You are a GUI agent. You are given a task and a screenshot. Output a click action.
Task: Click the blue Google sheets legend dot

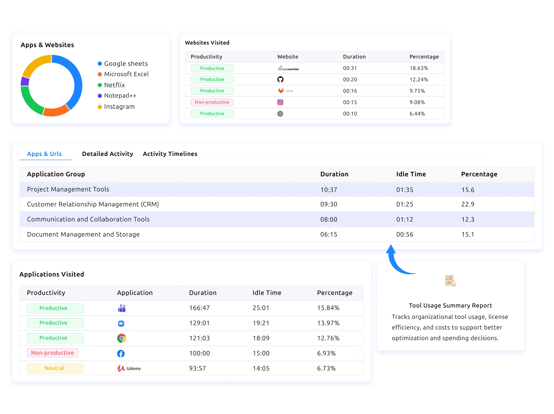(100, 64)
